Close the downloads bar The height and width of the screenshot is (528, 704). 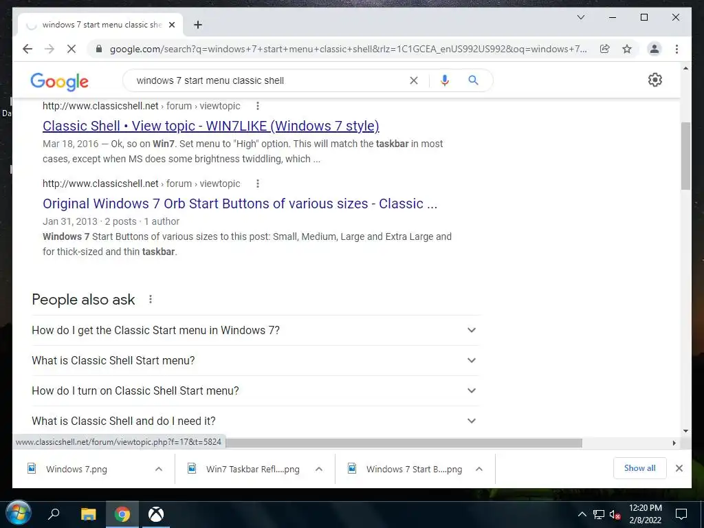click(679, 468)
